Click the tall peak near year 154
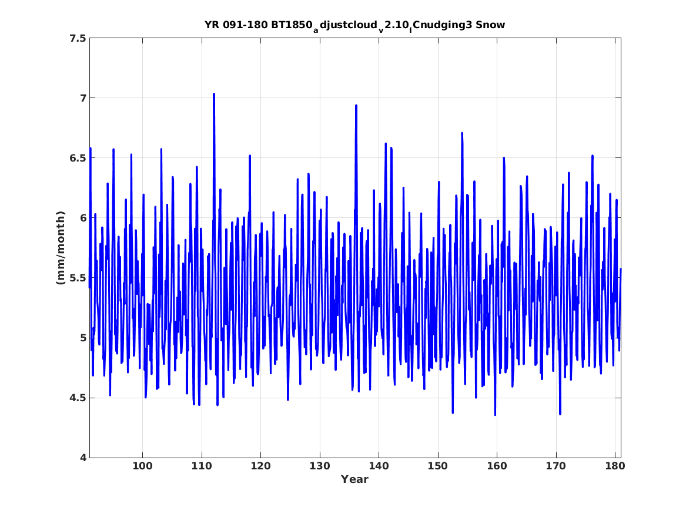The image size is (686, 514). tap(462, 134)
